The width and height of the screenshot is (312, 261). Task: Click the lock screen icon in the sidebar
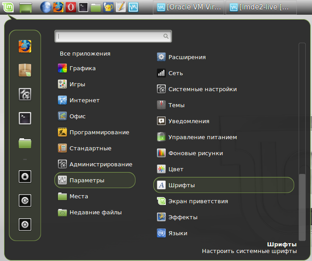[x=25, y=177]
